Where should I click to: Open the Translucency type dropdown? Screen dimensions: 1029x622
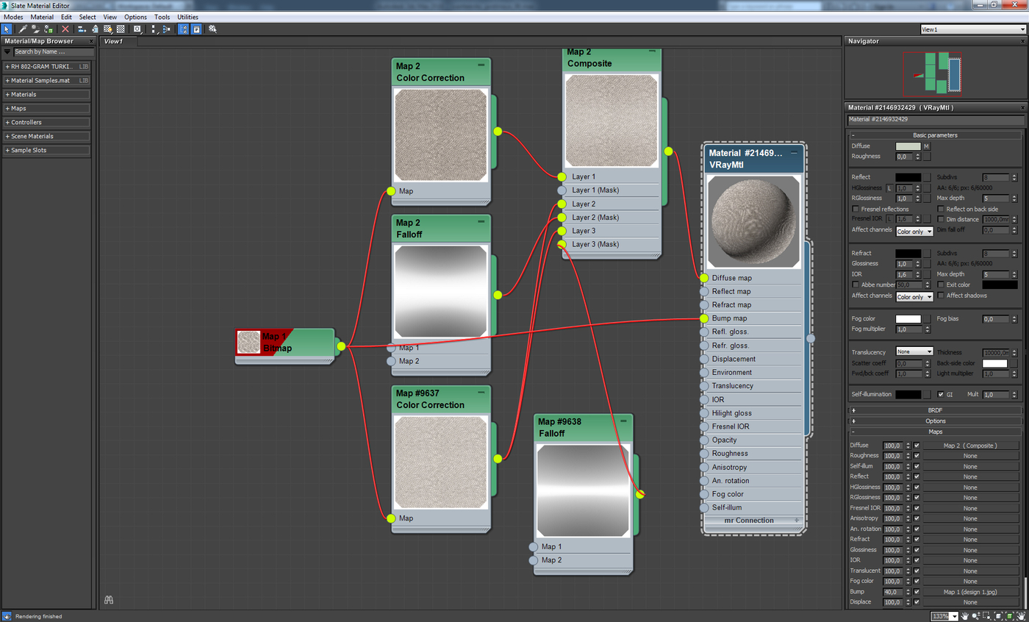(x=914, y=351)
